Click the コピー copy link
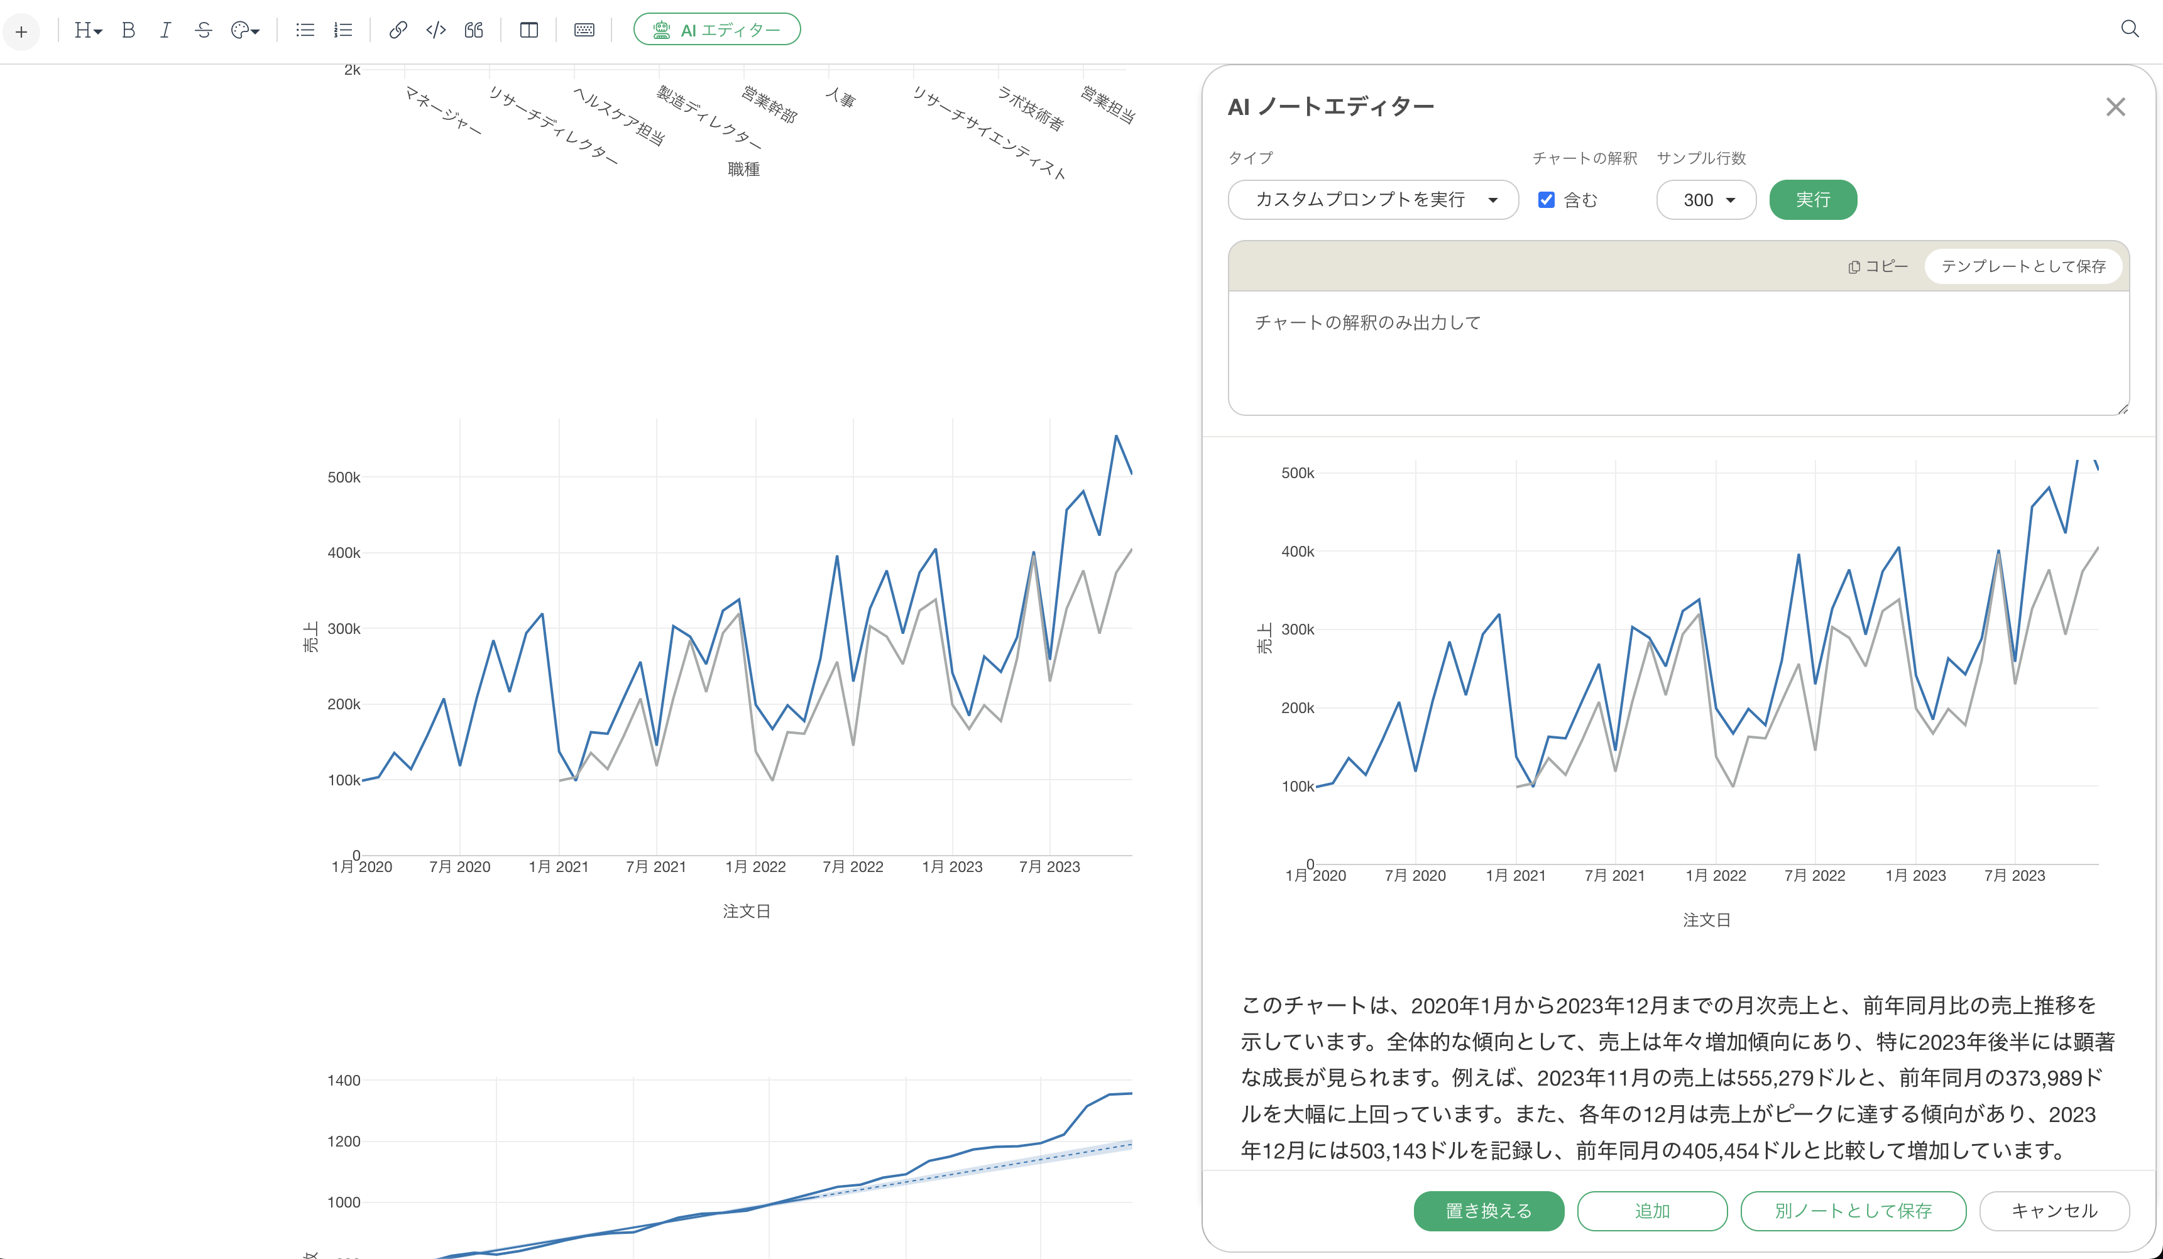Screen dimensions: 2163x1259 click(1878, 266)
